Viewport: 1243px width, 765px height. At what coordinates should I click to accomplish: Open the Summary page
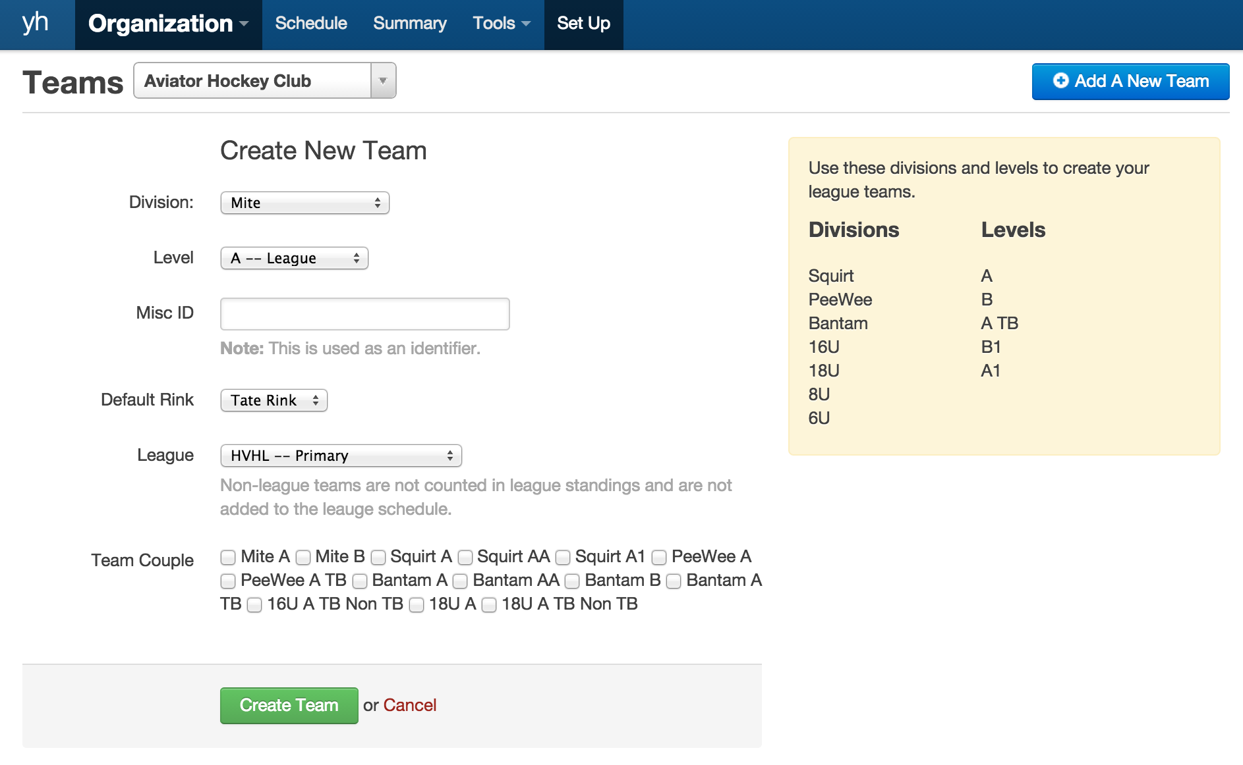coord(409,24)
